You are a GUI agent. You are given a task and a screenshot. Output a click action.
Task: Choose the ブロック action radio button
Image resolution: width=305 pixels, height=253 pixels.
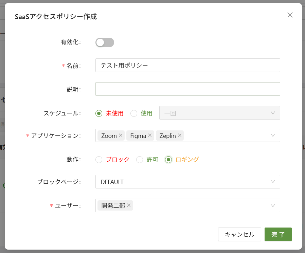click(99, 160)
